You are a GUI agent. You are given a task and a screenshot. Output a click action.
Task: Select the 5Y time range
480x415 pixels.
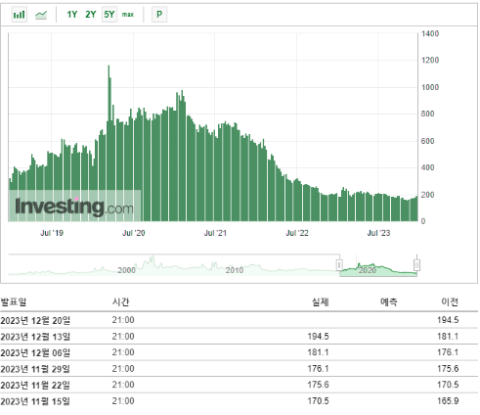[x=109, y=15]
